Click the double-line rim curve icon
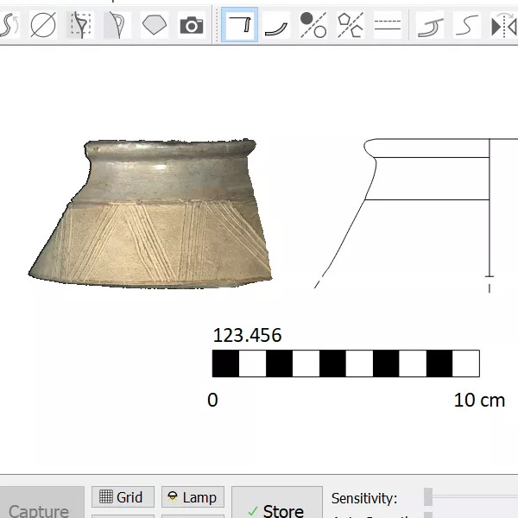The height and width of the screenshot is (518, 518). (431, 25)
